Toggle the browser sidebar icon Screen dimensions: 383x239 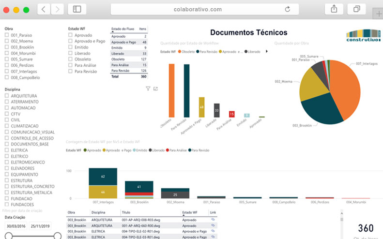(77, 9)
